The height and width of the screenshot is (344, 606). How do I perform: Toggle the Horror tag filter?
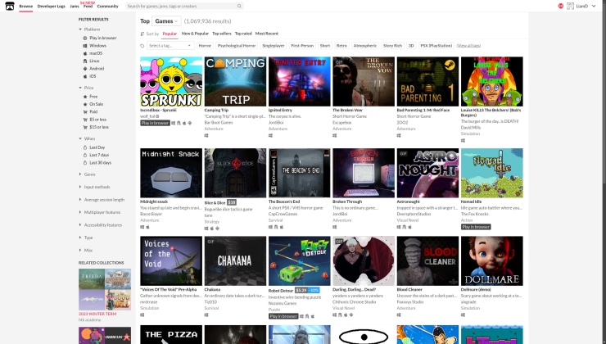tap(205, 46)
